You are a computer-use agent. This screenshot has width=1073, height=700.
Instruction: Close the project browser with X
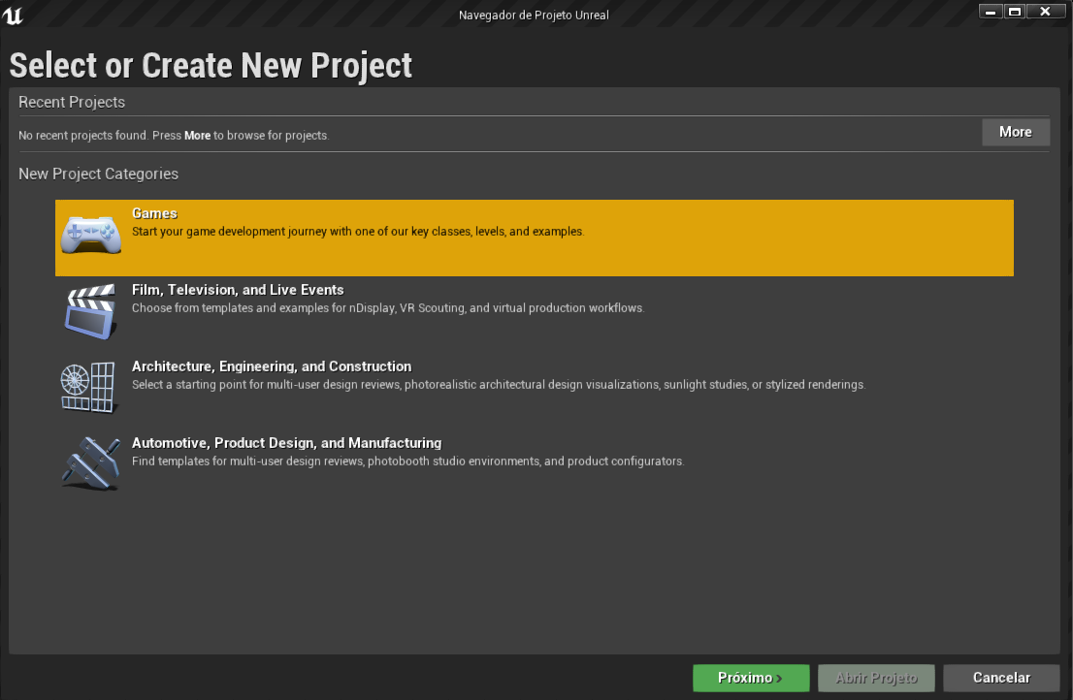pyautogui.click(x=1045, y=12)
